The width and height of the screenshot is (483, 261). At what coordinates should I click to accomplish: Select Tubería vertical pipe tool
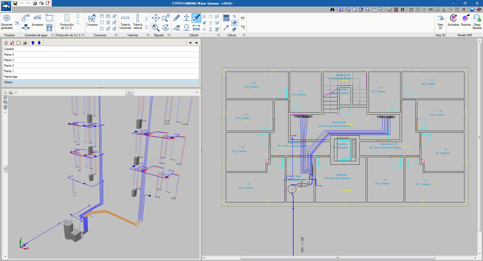pyautogui.click(x=137, y=22)
